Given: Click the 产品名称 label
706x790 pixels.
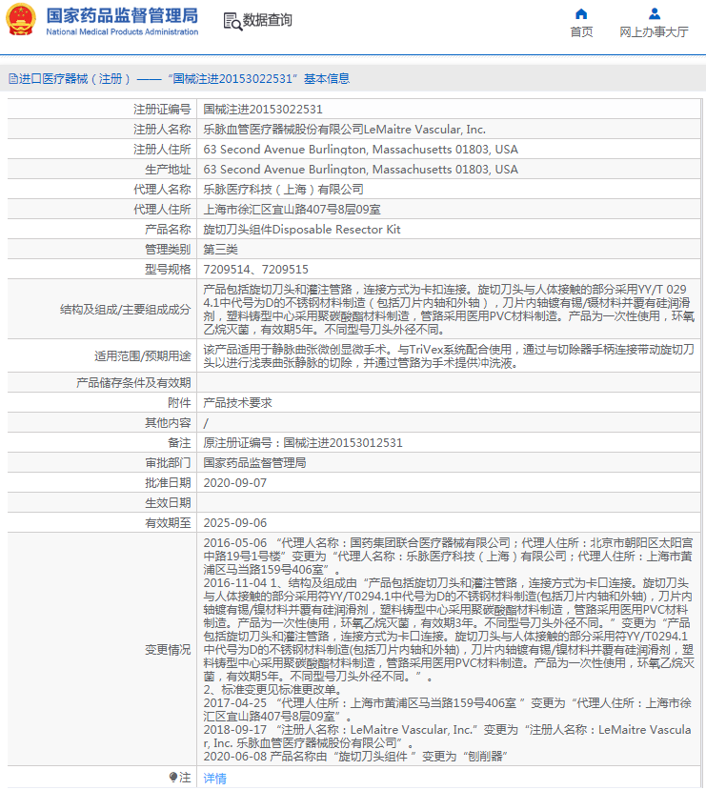Looking at the screenshot, I should 168,230.
